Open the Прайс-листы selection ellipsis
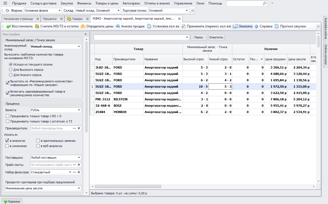 click(x=74, y=165)
